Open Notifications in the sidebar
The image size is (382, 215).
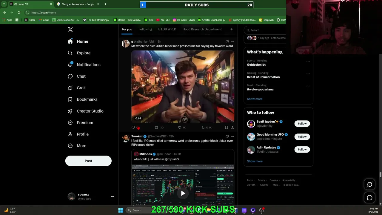[x=84, y=64]
